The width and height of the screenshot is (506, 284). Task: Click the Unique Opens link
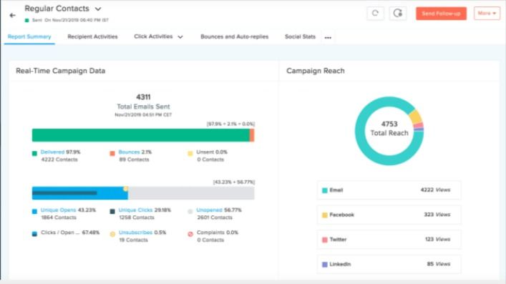pos(59,210)
